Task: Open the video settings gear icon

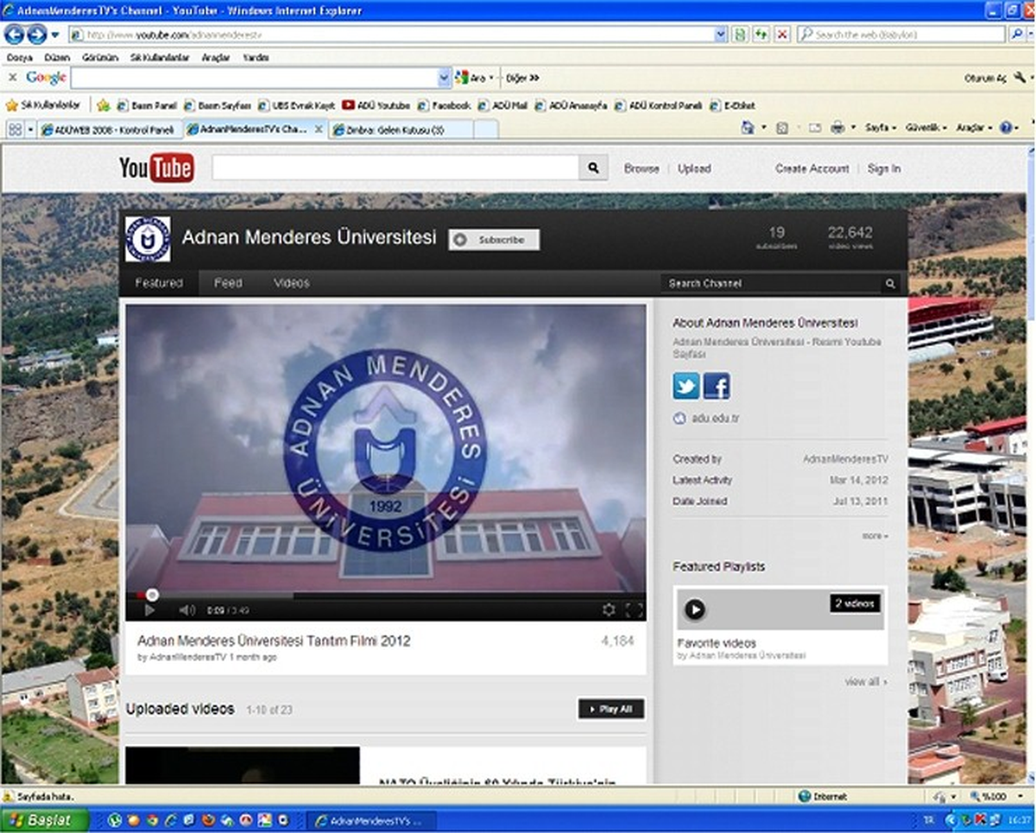Action: [x=609, y=610]
